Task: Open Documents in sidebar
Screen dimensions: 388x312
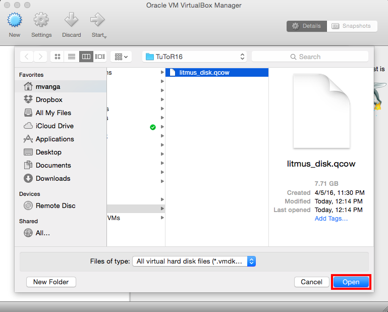Action: 61,165
